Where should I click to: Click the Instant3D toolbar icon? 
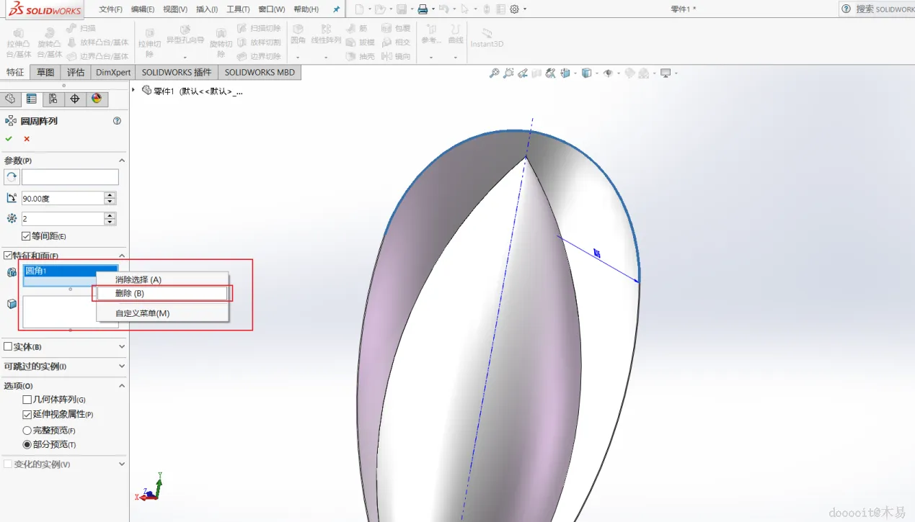tap(487, 37)
